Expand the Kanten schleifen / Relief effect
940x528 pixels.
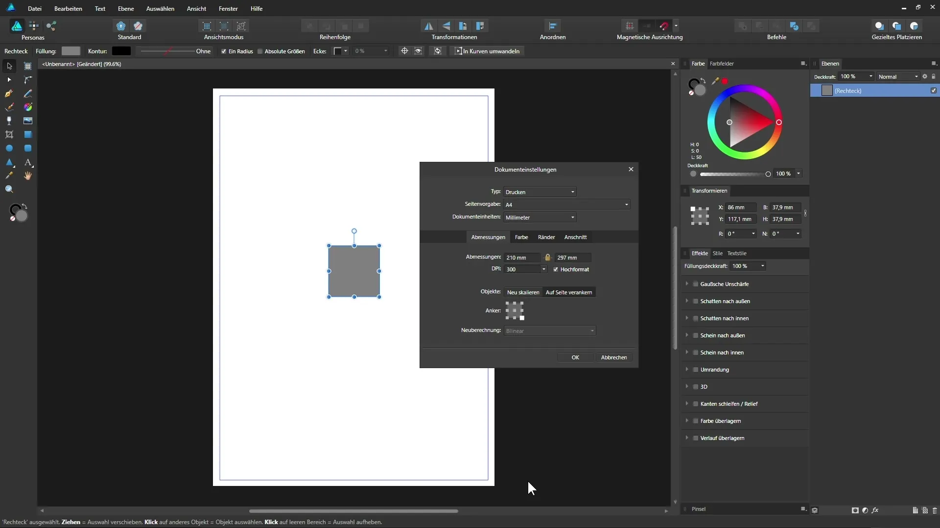point(687,404)
